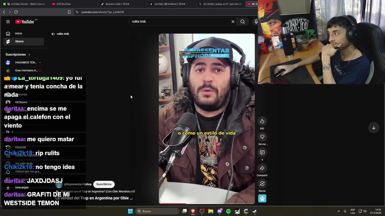The height and width of the screenshot is (216, 385).
Task: Select Shorts in YouTube sidebar
Action: coord(23,41)
